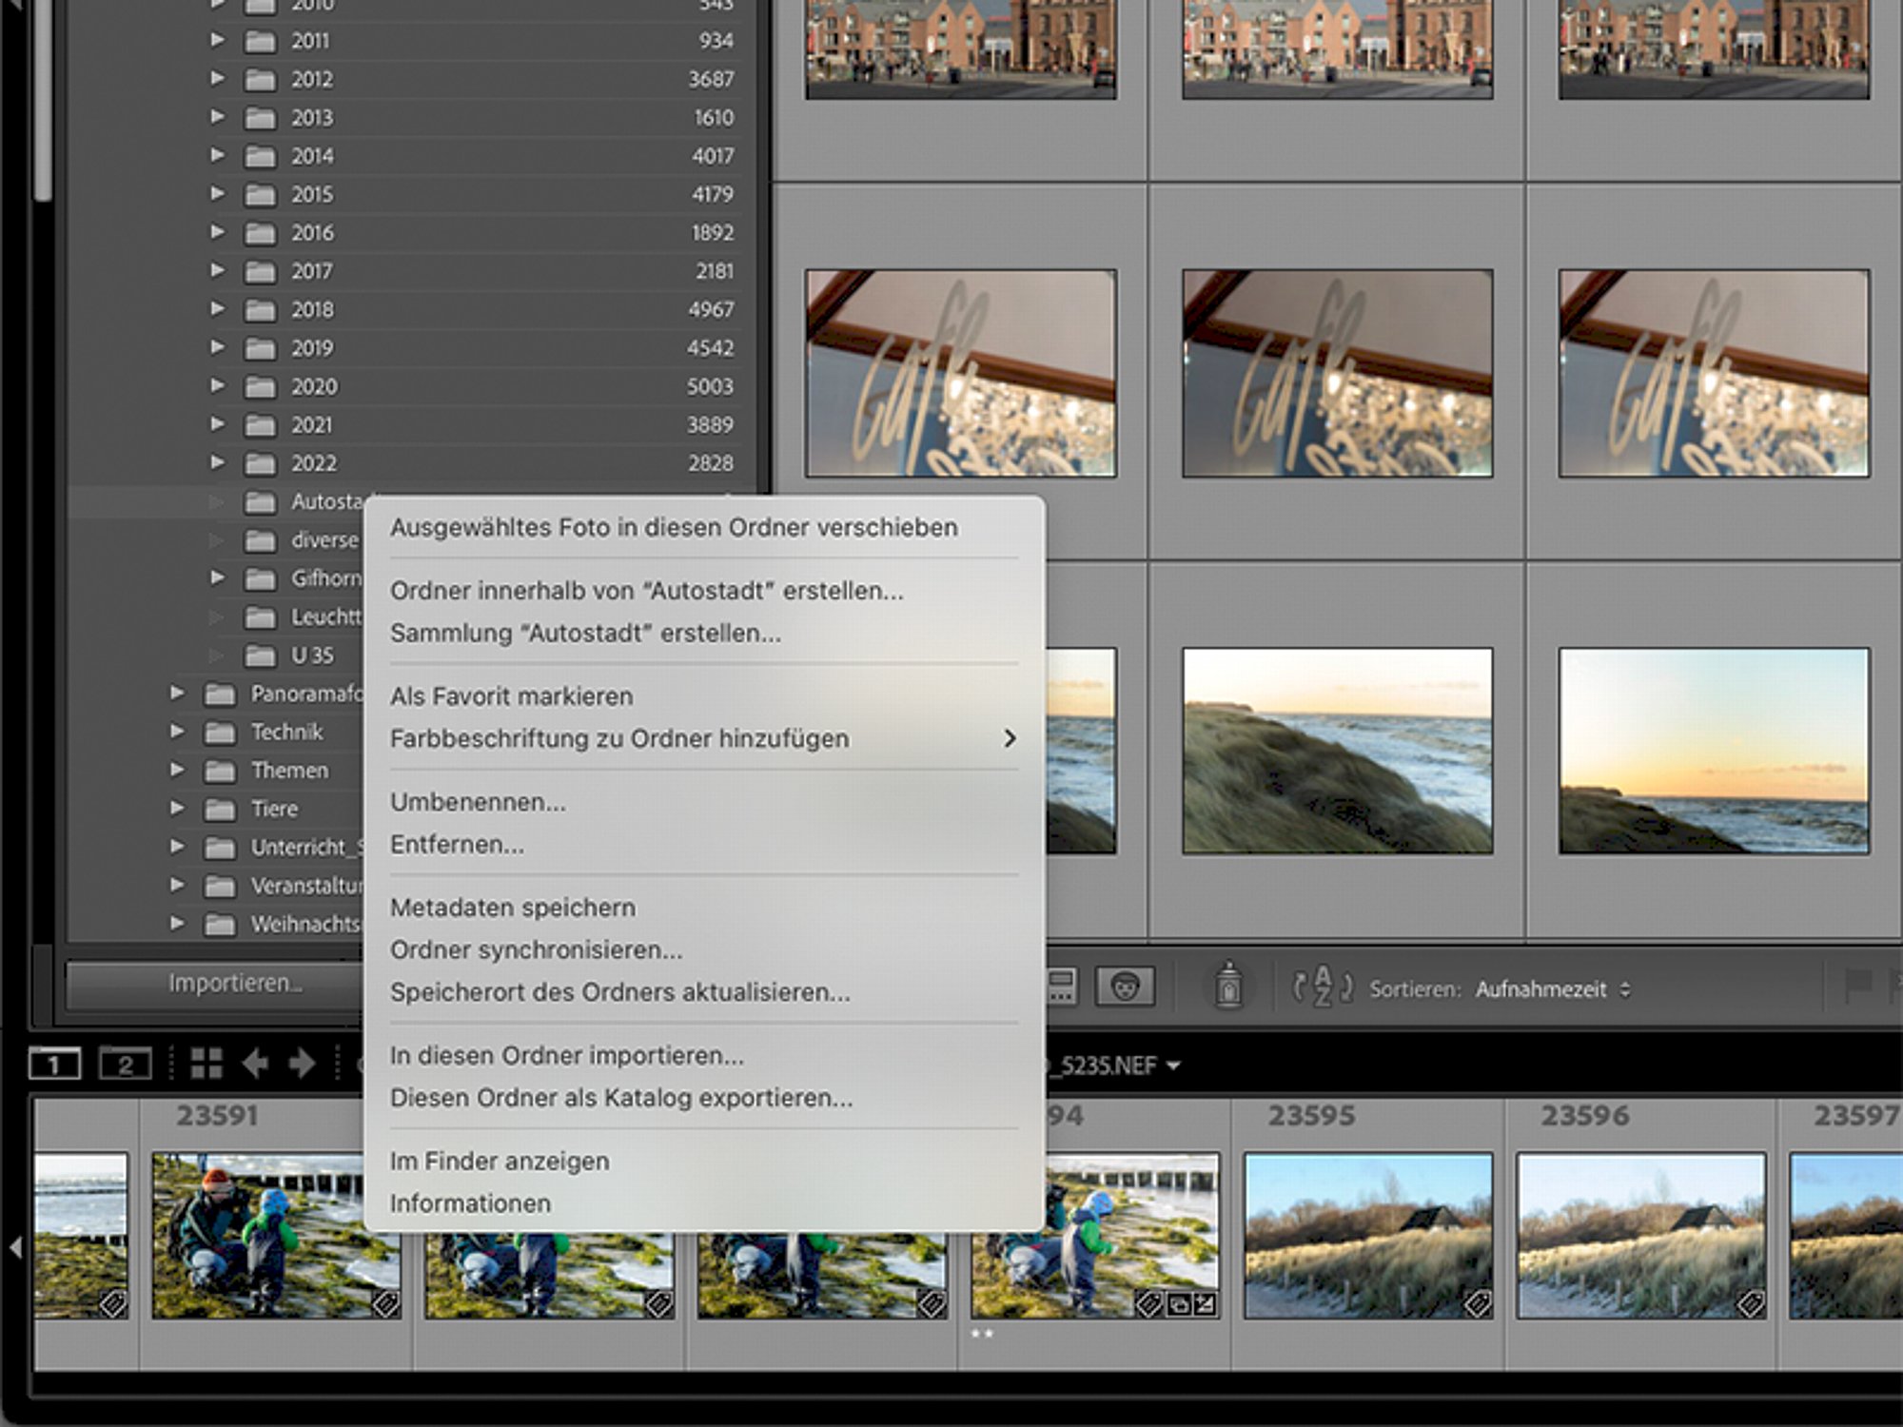Select filmstrip thumbnail 23591 with children
This screenshot has width=1903, height=1427.
(258, 1236)
